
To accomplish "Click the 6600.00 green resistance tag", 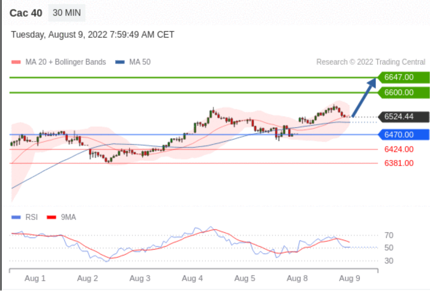I will [403, 93].
